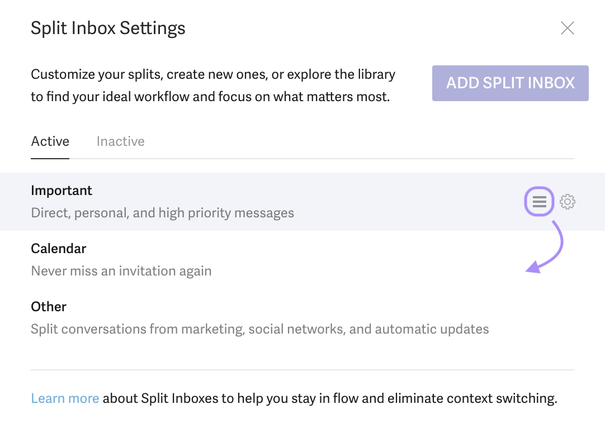Click the reorder handle on Important split
This screenshot has width=605, height=428.
point(539,202)
